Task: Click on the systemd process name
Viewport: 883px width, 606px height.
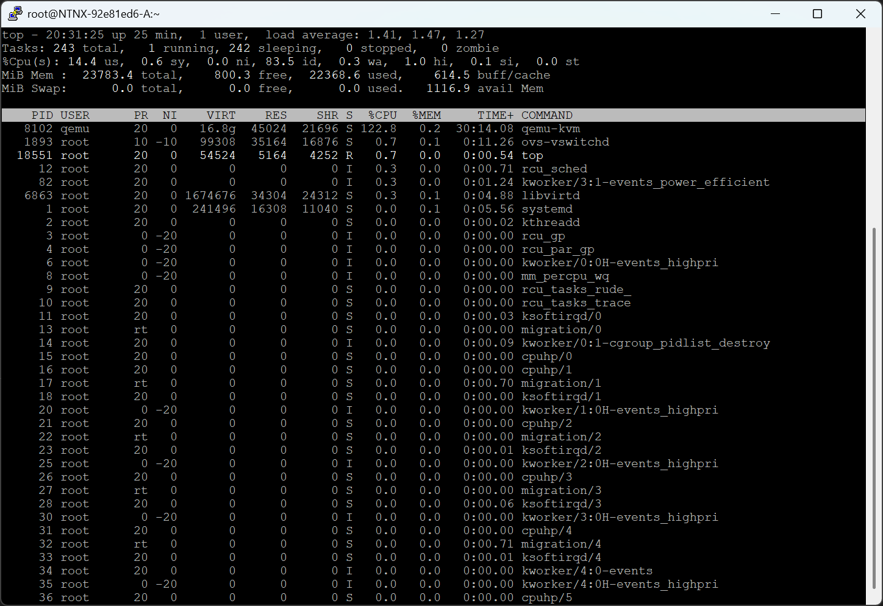Action: [547, 209]
